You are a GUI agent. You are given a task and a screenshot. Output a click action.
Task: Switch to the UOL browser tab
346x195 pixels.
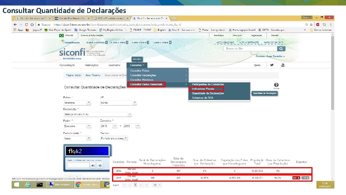(111, 18)
